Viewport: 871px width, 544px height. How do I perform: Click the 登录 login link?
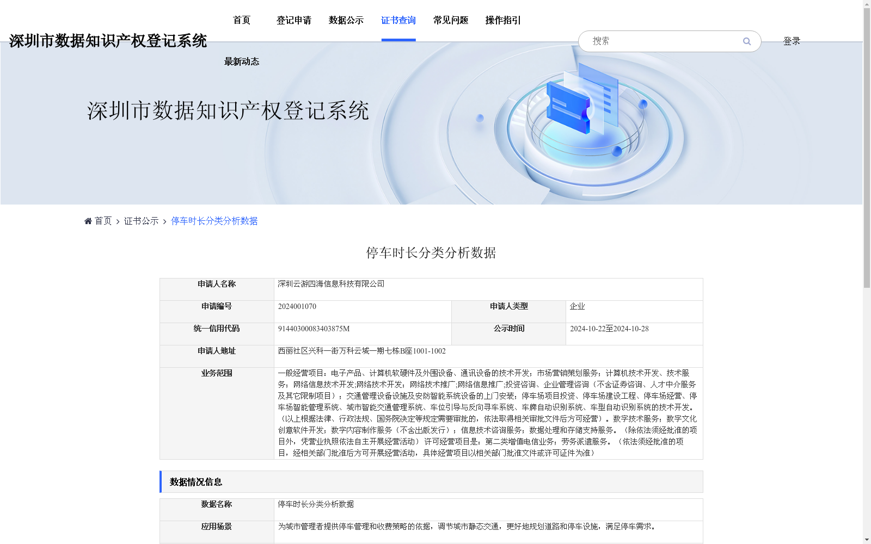(x=792, y=41)
